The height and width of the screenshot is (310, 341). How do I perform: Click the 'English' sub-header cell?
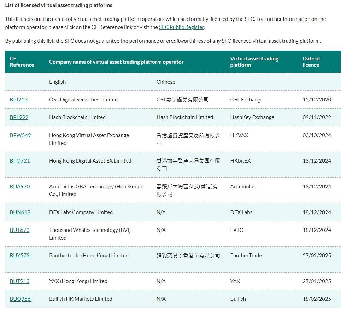pyautogui.click(x=57, y=82)
